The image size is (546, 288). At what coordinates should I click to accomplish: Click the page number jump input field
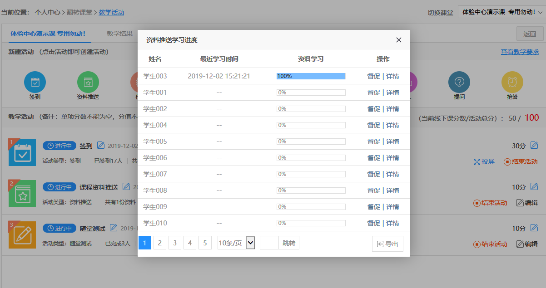[269, 243]
